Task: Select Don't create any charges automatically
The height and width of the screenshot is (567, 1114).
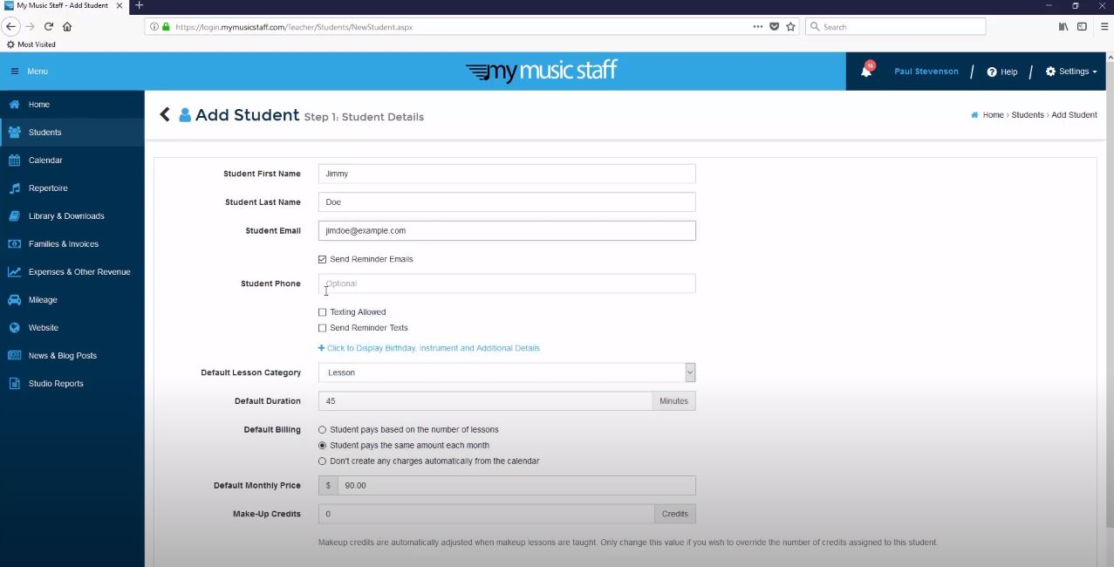Action: coord(323,461)
